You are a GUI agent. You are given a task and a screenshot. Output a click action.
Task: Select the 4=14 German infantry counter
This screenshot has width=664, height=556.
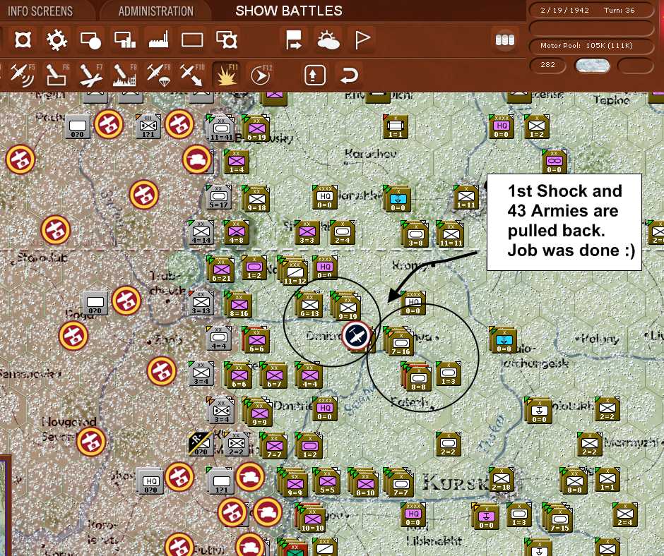point(201,233)
